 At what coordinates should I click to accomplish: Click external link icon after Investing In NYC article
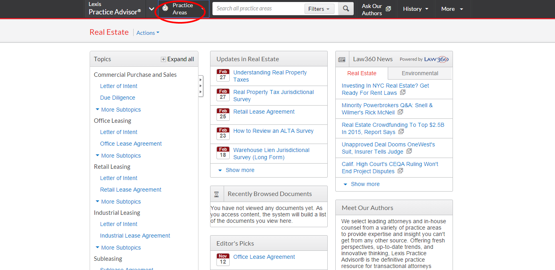[403, 92]
